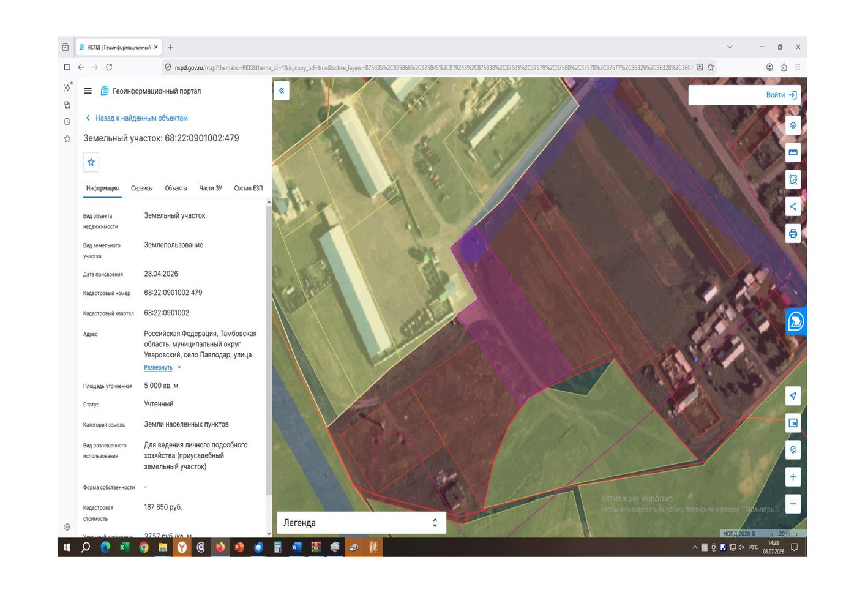Open Excel from the Windows taskbar

tap(124, 547)
